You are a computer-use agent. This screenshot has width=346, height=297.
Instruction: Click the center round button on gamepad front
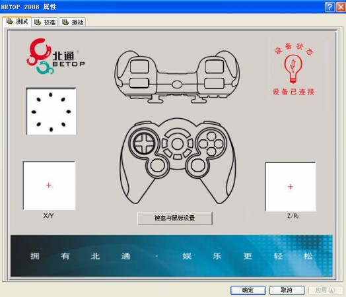click(178, 144)
